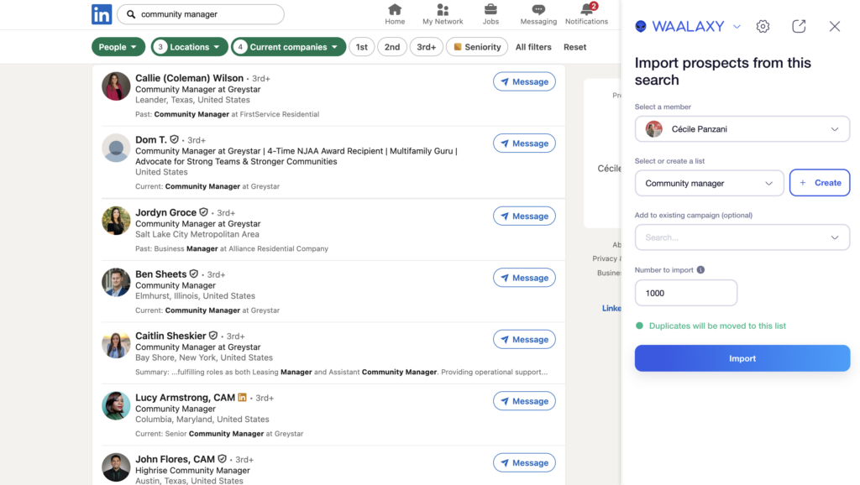
Task: Click the Number to import info icon
Action: point(700,269)
